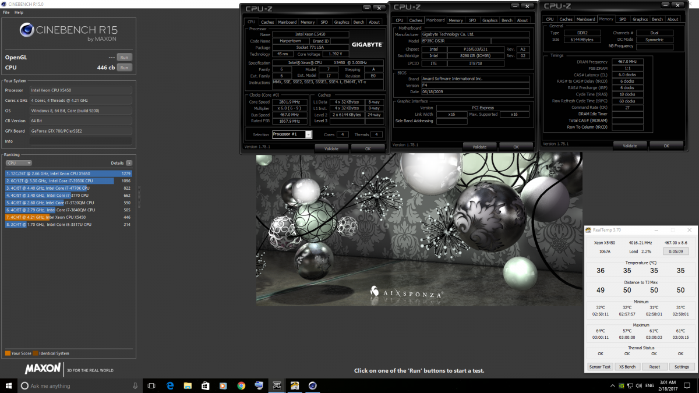The width and height of the screenshot is (699, 393).
Task: Select the Xeon X5650 ranking row
Action: 69,174
